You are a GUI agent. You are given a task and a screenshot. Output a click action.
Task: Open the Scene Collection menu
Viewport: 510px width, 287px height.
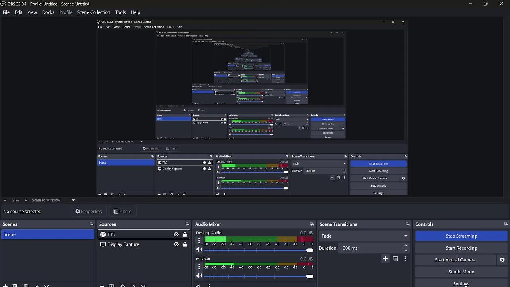pyautogui.click(x=94, y=12)
